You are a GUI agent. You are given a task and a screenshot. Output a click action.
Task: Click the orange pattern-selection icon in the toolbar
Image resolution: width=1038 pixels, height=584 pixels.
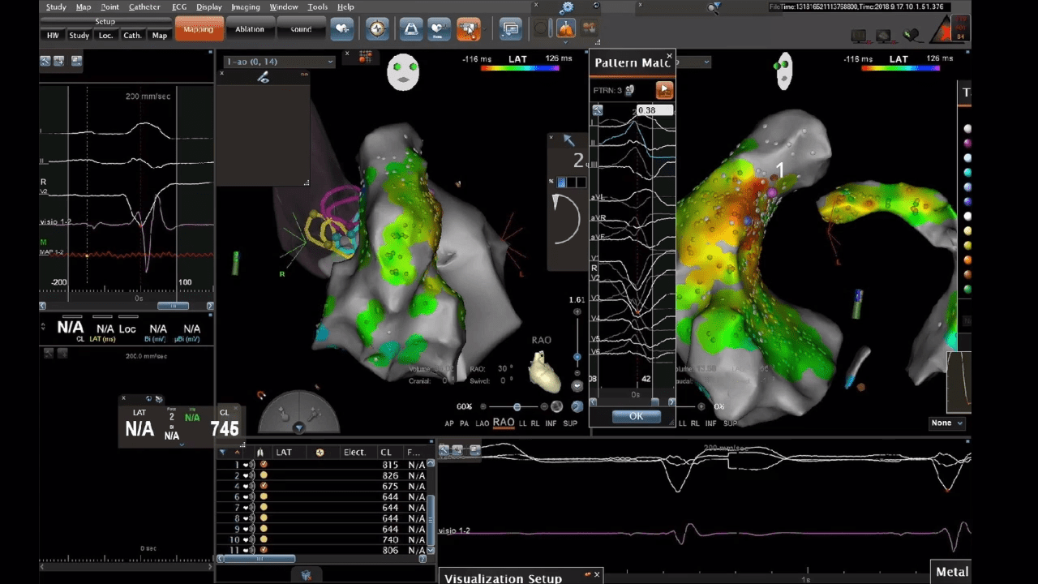pos(468,29)
